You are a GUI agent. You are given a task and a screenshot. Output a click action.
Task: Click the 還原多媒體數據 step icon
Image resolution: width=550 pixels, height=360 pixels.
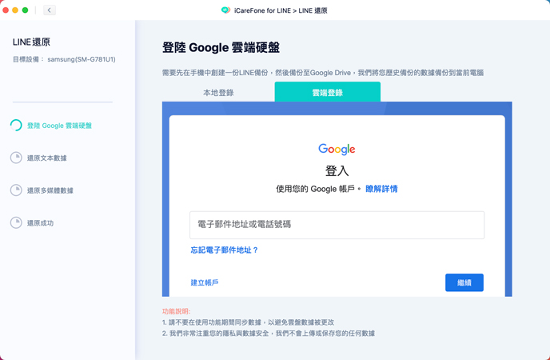pyautogui.click(x=16, y=190)
